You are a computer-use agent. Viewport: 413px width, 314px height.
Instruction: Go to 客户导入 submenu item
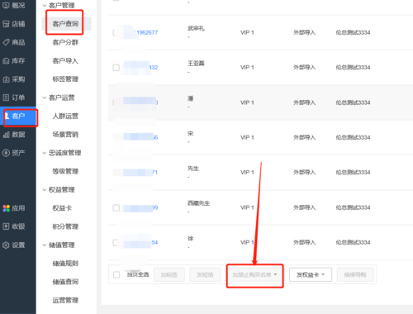[65, 61]
